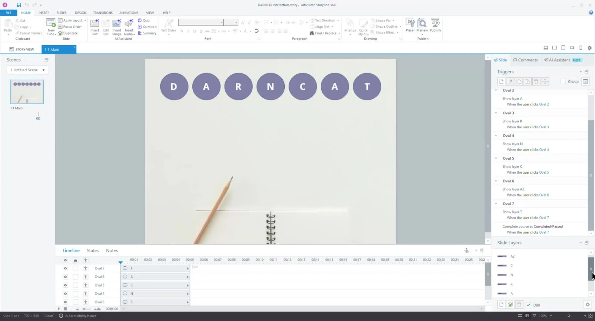The width and height of the screenshot is (595, 321).
Task: Click 'Oval 2' link in Show layer A trigger
Action: (x=544, y=104)
